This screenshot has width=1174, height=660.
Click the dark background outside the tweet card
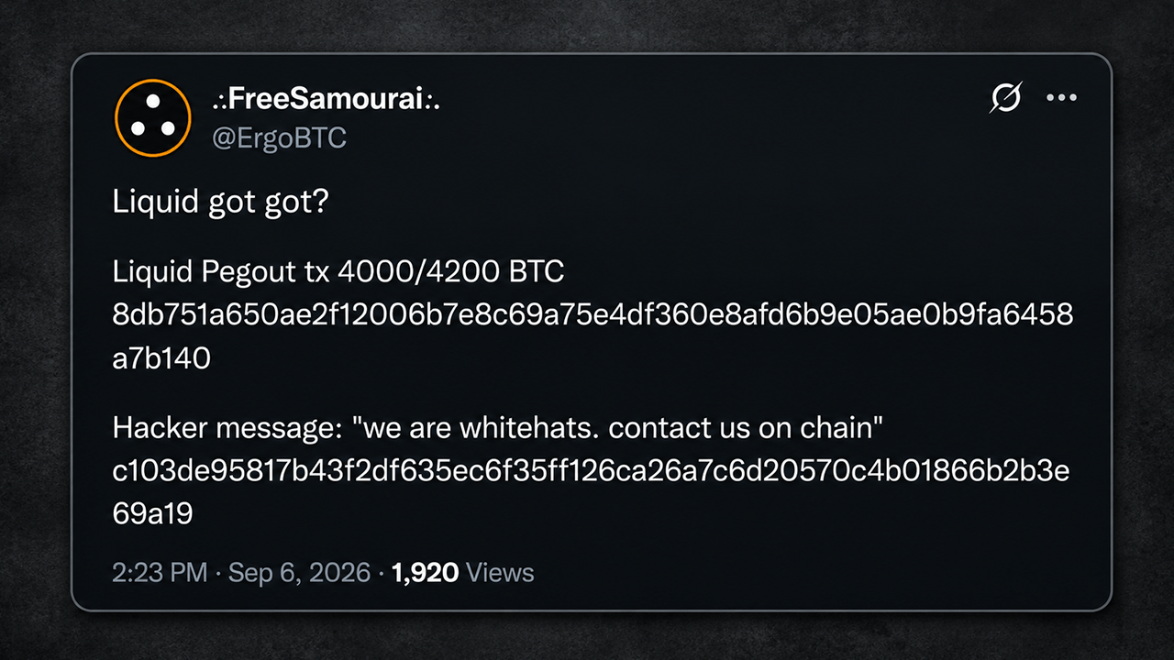click(587, 26)
